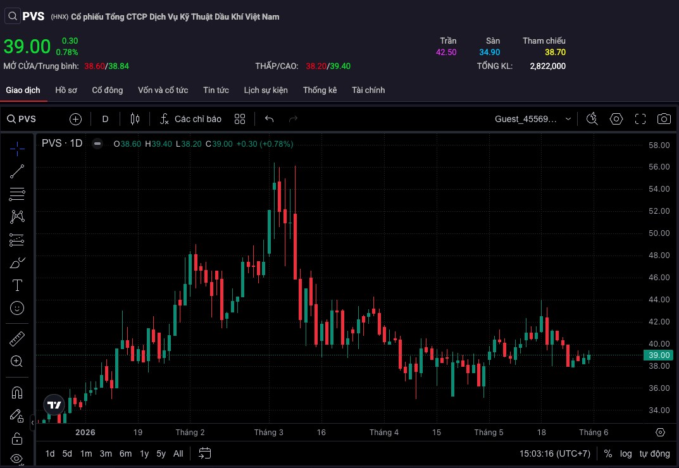This screenshot has height=468, width=679.
Task: Collapse the drawing toolbar side arrow
Action: 32,422
